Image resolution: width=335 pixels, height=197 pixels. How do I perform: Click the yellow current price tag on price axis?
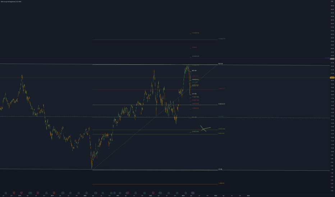tap(332, 77)
